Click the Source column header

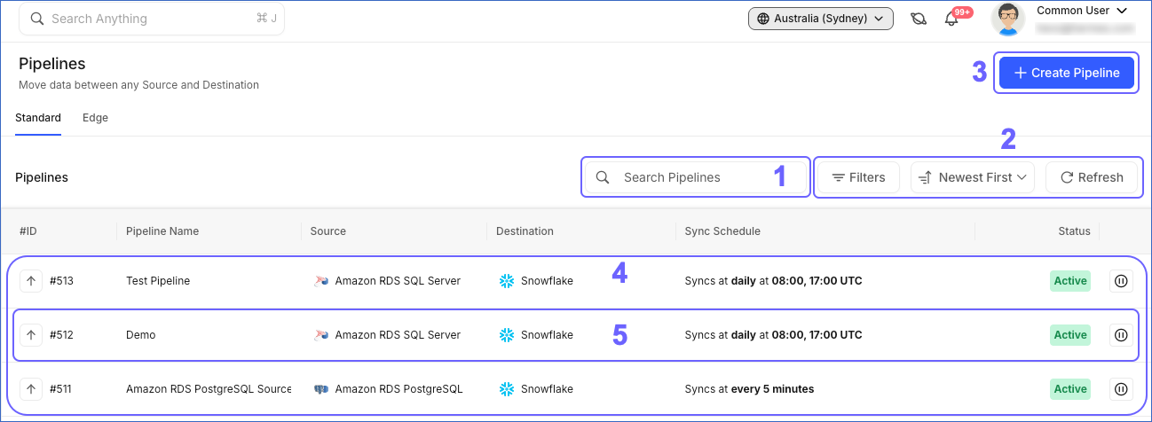[x=328, y=231]
